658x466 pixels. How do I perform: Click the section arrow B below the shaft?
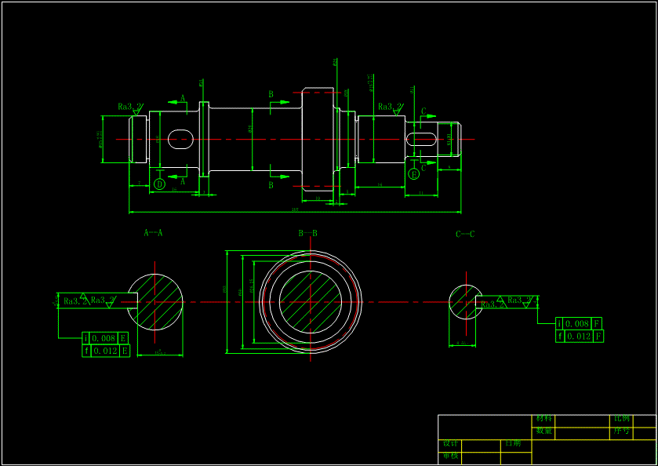(x=279, y=177)
